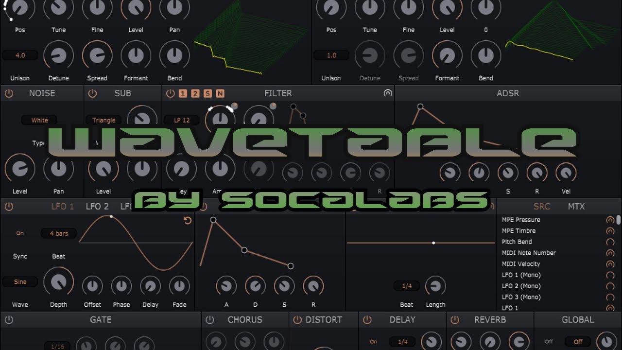Image resolution: width=622 pixels, height=350 pixels.
Task: Click the 4.0 Unison value field
Action: (20, 55)
